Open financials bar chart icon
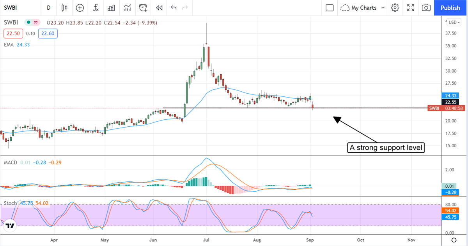Image resolution: width=468 pixels, height=246 pixels. tap(111, 7)
